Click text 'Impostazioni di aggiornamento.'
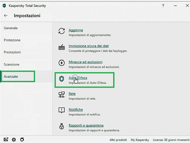The height and width of the screenshot is (143, 190). click(x=90, y=35)
